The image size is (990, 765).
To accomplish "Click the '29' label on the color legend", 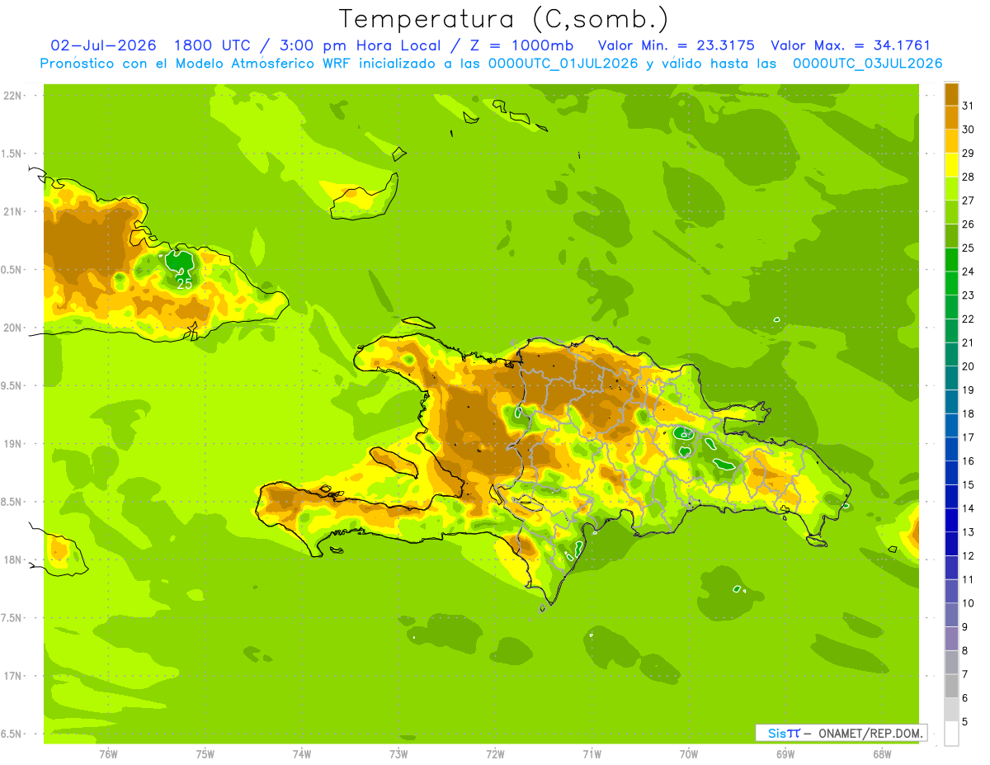I will pos(968,153).
